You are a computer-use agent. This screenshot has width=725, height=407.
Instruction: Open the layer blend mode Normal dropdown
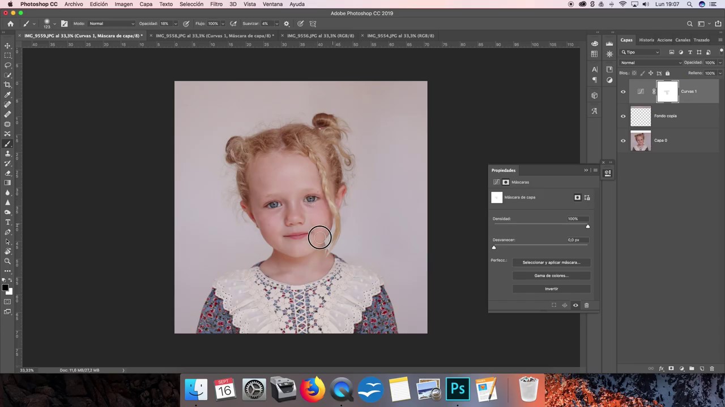click(651, 63)
